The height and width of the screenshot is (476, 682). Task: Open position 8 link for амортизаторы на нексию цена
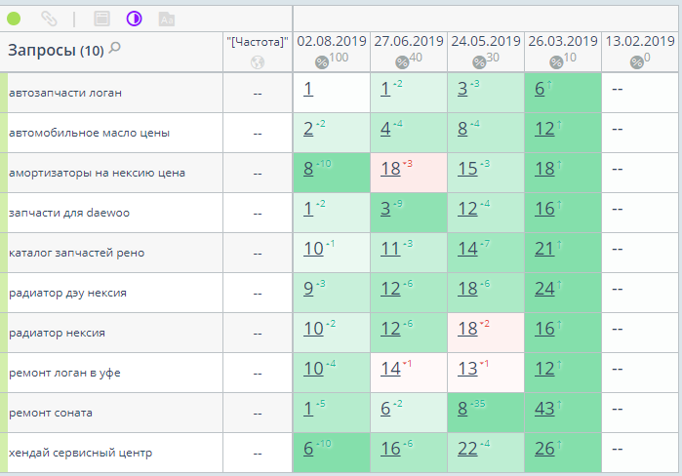tap(308, 169)
